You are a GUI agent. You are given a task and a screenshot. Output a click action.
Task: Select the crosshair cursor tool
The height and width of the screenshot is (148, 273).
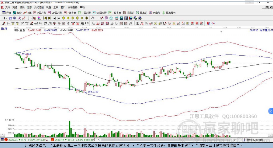97,18
